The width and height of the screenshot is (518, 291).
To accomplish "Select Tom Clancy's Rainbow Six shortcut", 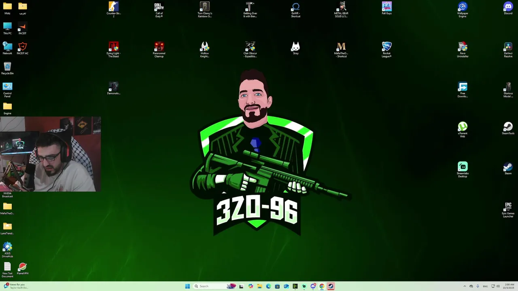I will (205, 10).
